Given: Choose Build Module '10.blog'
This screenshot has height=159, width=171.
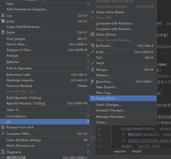Looking at the screenshot, I should tap(45, 98).
